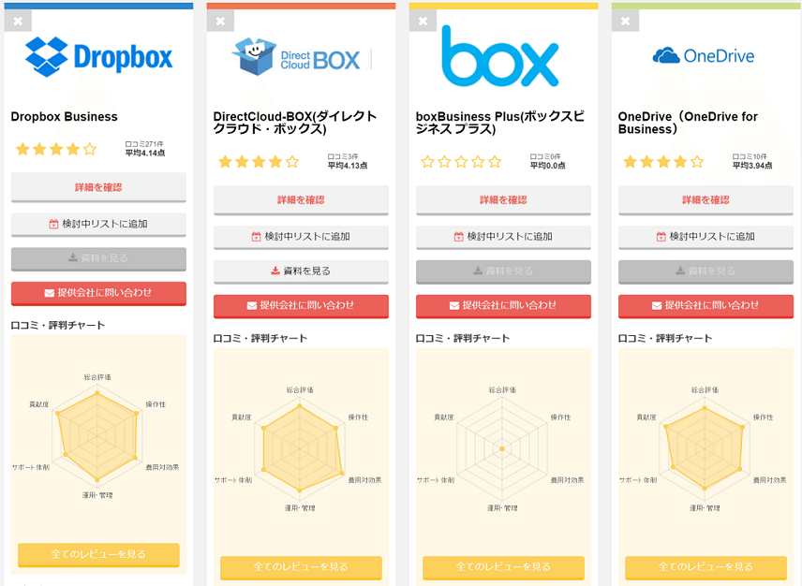The height and width of the screenshot is (586, 802).
Task: Remove boxBusiness Plus card with X icon
Action: pyautogui.click(x=423, y=21)
